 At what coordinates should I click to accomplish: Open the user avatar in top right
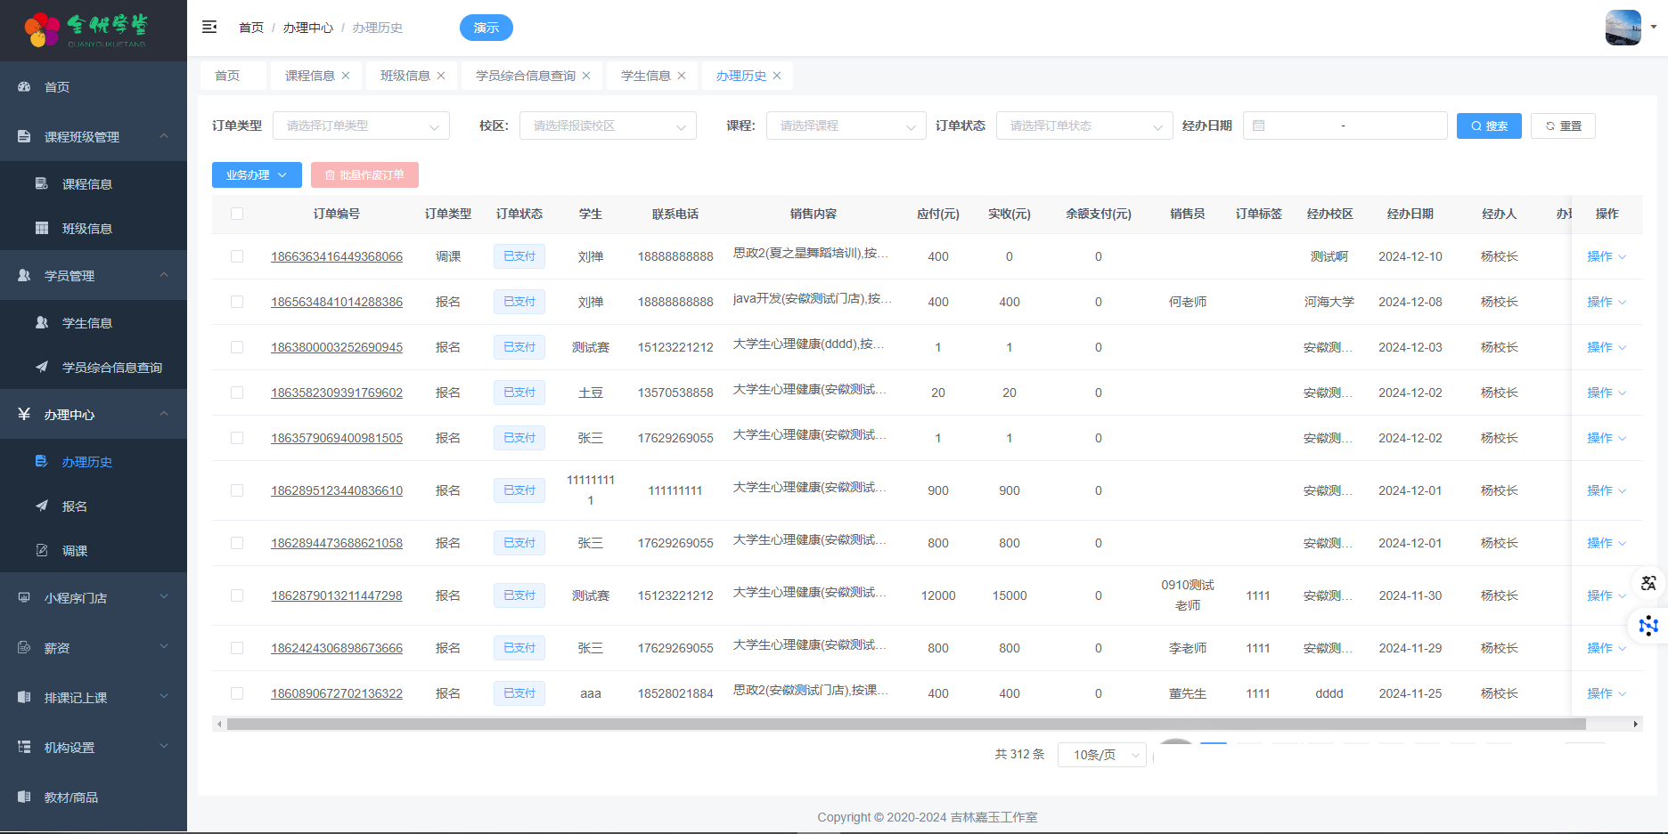point(1623,28)
